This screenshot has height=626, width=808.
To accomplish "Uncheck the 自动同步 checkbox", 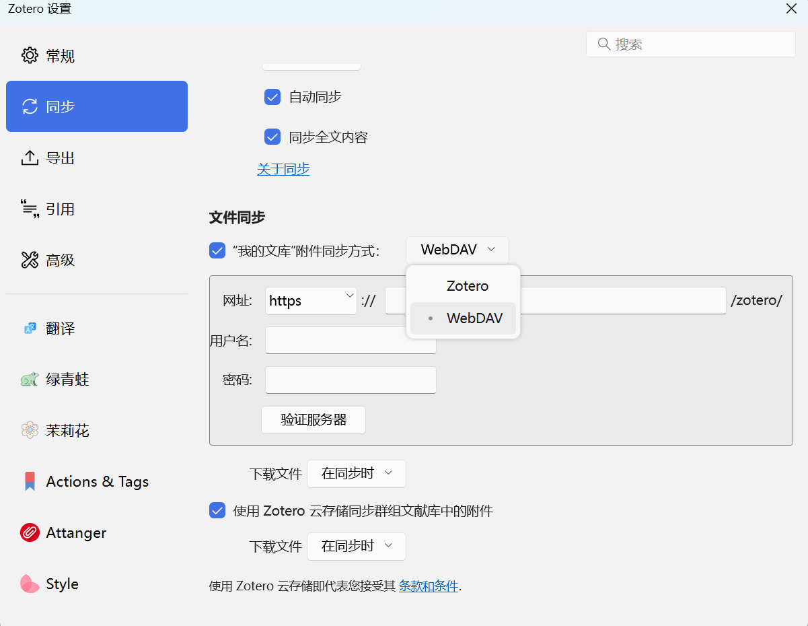I will (272, 97).
